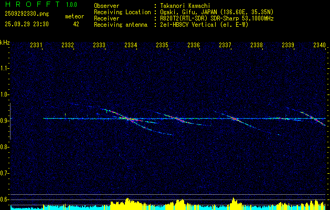Click the Receiving Location label
The image size is (330, 210).
(122, 12)
